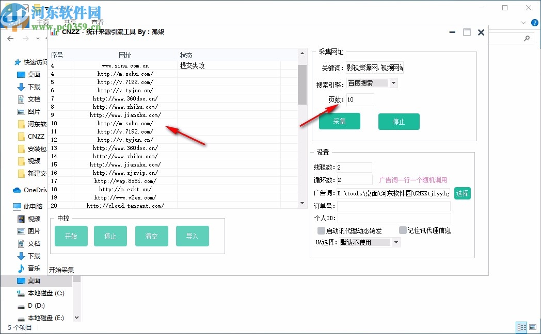
Task: Enable the 启动讯代理动态转发 checkbox
Action: (x=321, y=230)
